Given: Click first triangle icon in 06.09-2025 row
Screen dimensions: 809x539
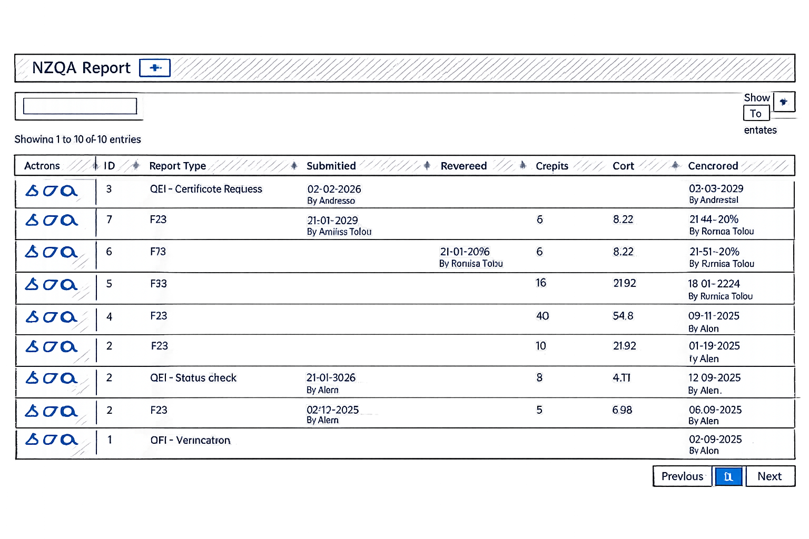Looking at the screenshot, I should click(32, 411).
